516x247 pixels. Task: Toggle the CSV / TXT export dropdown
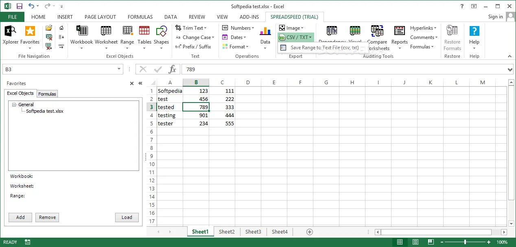point(295,37)
